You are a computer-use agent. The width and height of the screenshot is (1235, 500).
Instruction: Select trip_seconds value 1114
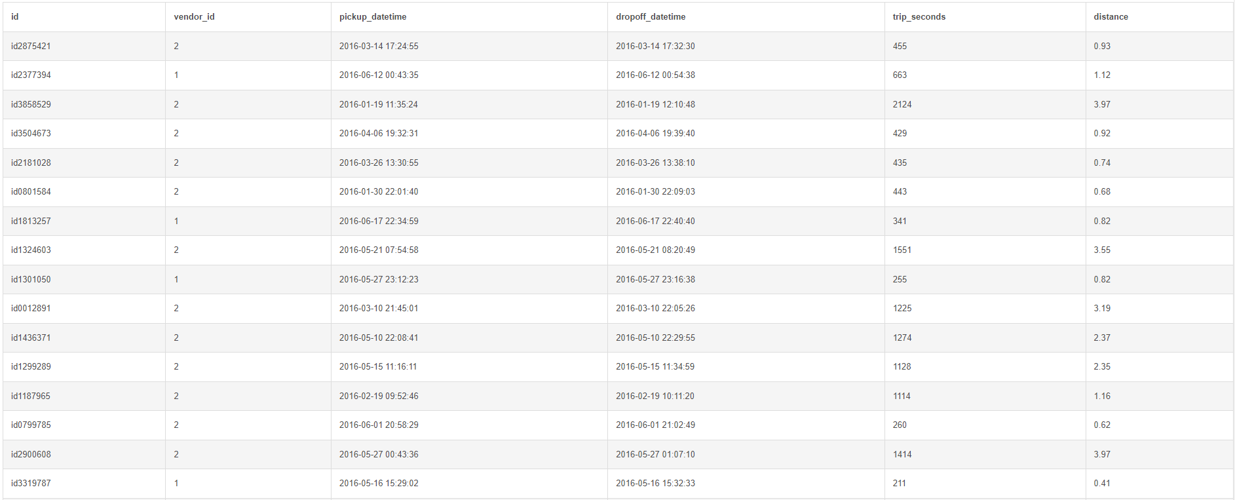902,396
